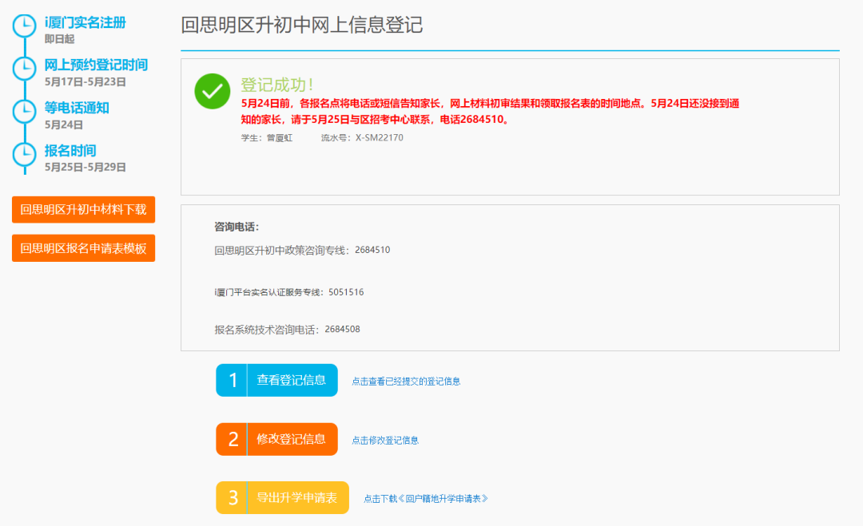Click the orange number 2 badge
Viewport: 863px width, 526px height.
click(x=233, y=439)
